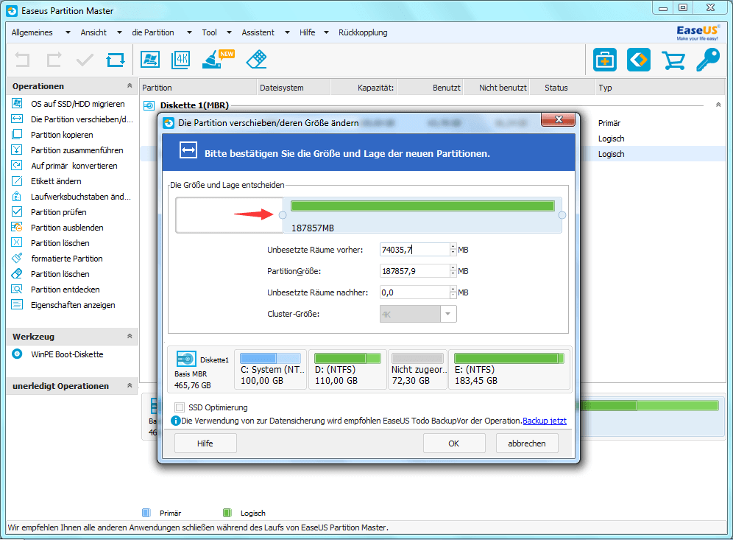Click icon beside Partition entdecken

tap(17, 289)
